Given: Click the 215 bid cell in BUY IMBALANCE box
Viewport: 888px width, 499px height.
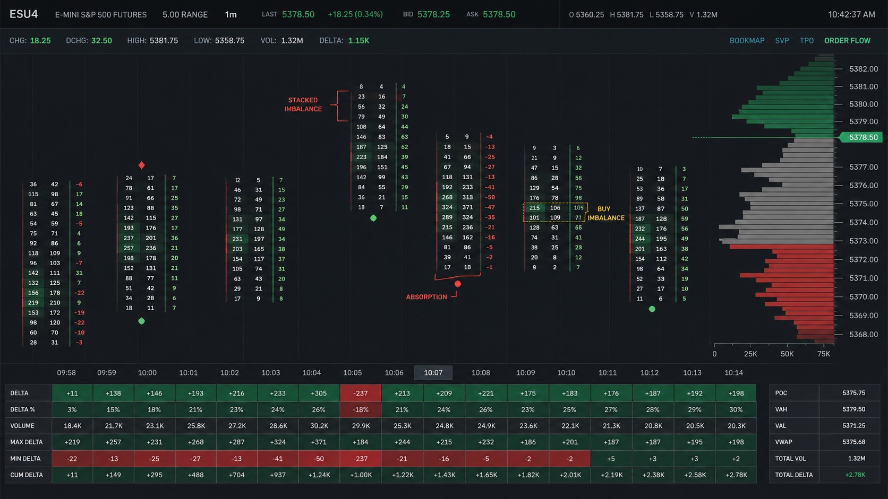Looking at the screenshot, I should (x=534, y=208).
